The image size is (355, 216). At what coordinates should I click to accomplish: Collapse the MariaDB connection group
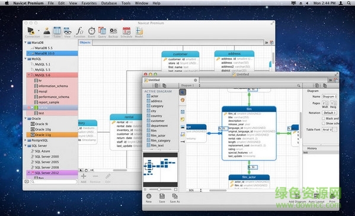[25, 42]
